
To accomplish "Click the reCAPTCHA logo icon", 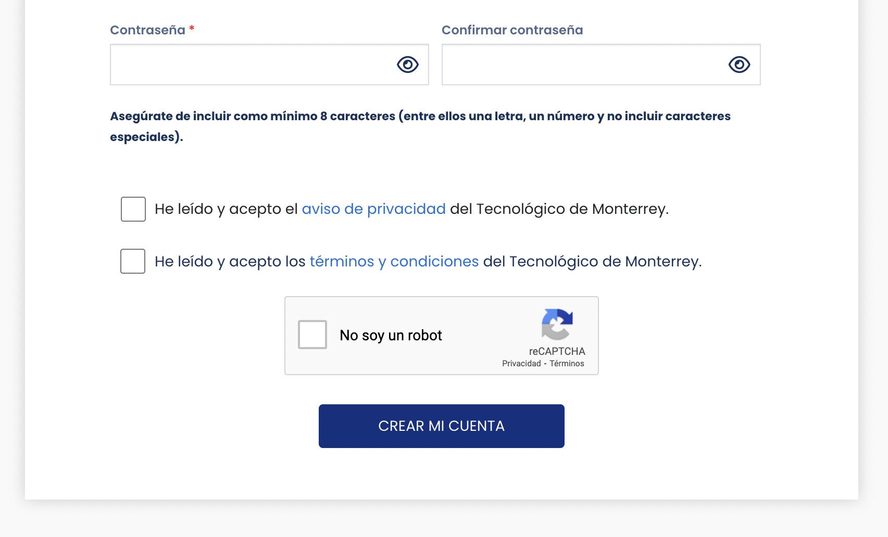I will 557,324.
